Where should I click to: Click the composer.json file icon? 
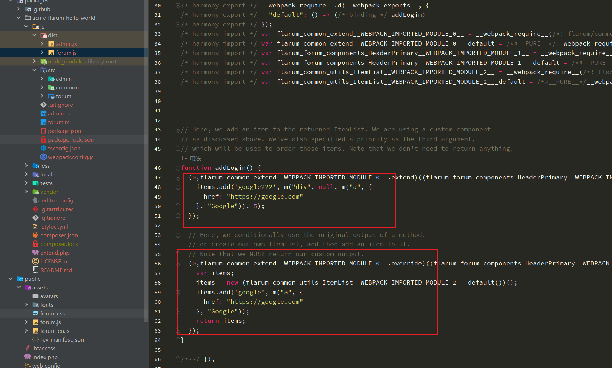point(36,235)
